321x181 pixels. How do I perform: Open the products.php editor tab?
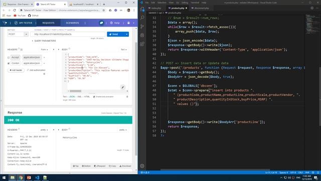(178, 8)
